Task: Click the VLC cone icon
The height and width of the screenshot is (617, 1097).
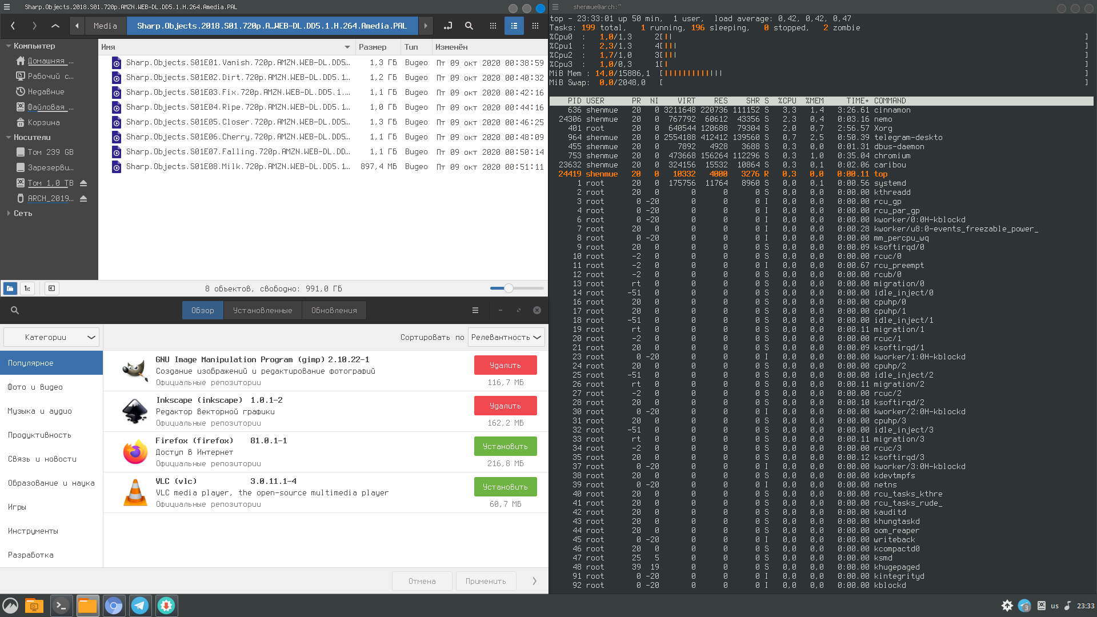Action: 135,492
